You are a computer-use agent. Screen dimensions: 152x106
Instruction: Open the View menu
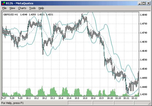[12, 8]
